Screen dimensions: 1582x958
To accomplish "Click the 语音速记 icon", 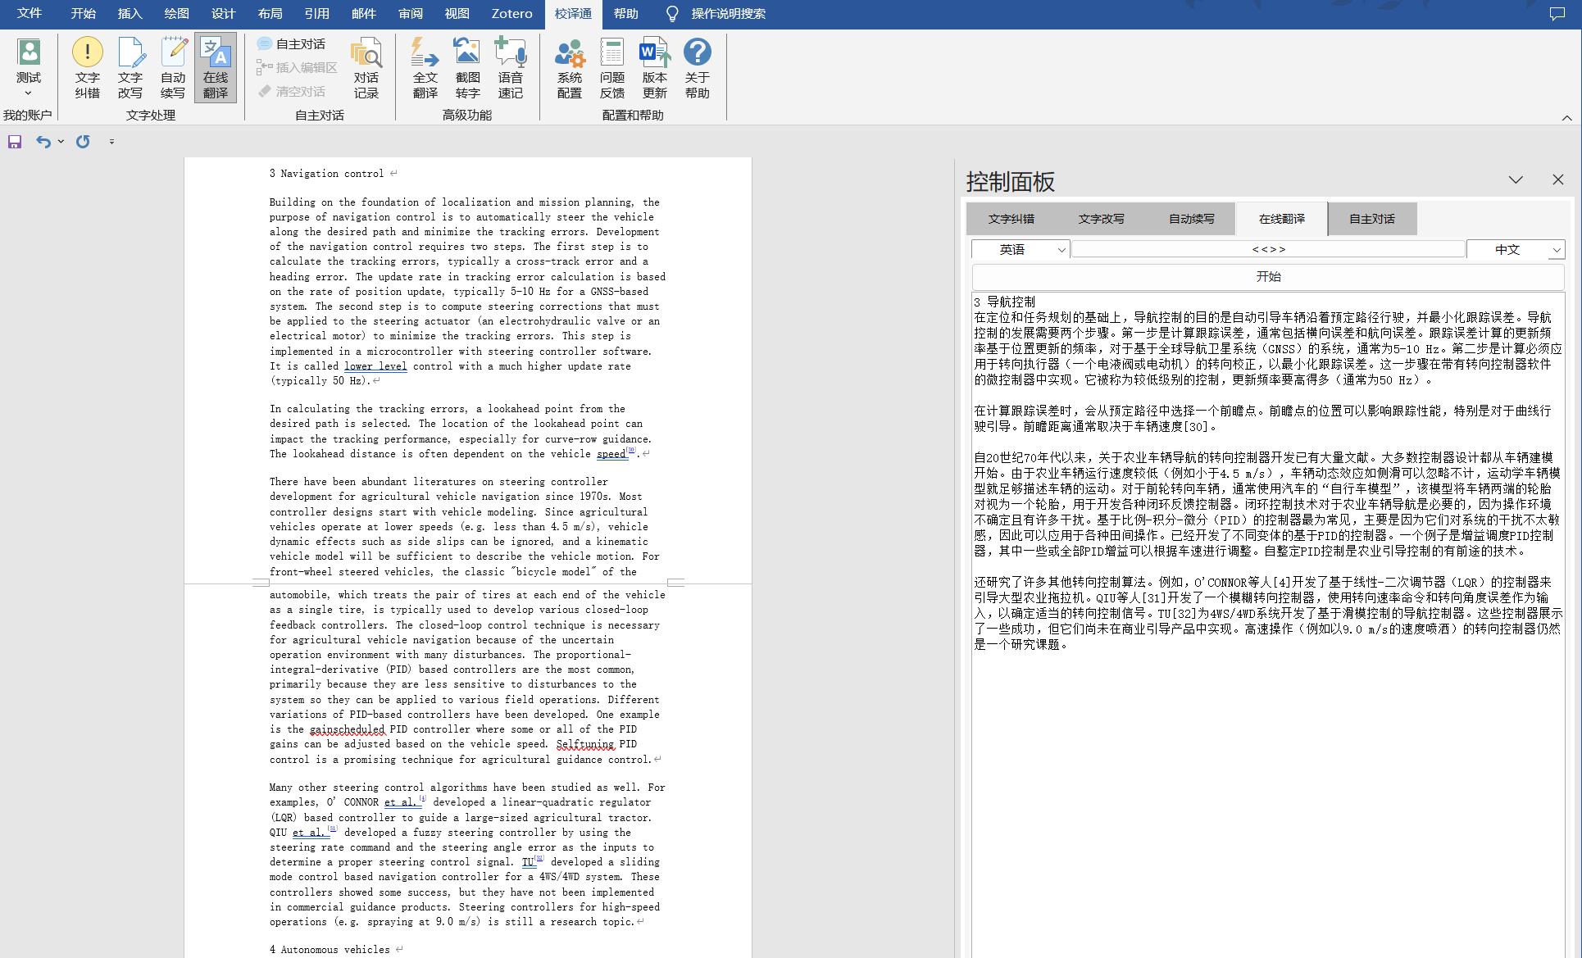I will click(510, 68).
